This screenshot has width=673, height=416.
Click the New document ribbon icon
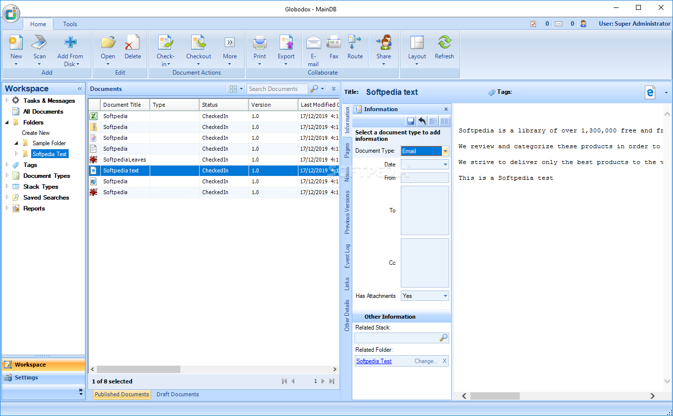pyautogui.click(x=16, y=43)
